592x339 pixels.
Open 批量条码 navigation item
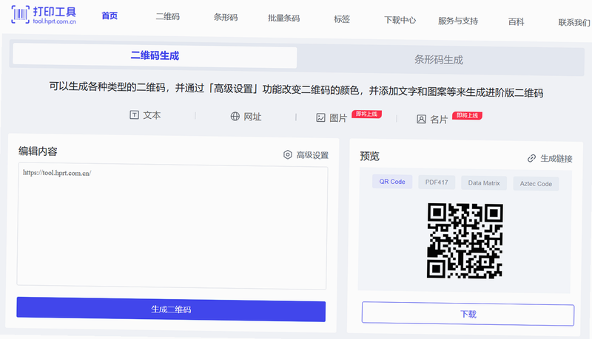click(284, 18)
